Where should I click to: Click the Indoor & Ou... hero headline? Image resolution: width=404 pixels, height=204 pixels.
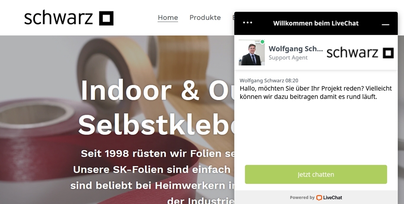click(x=157, y=91)
